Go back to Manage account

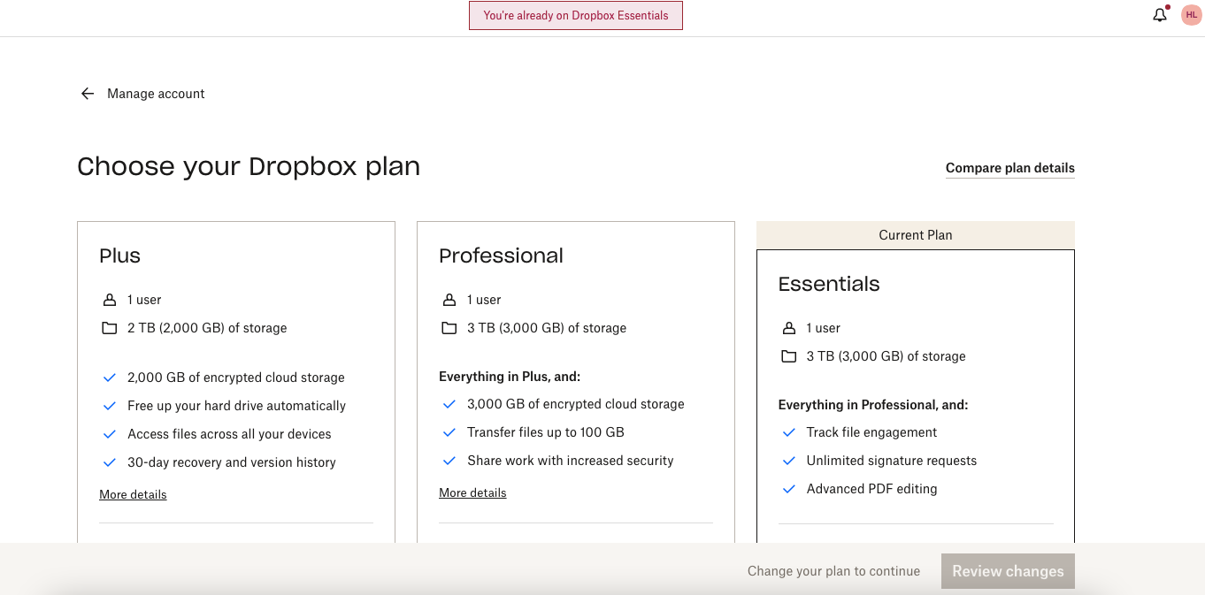[156, 94]
